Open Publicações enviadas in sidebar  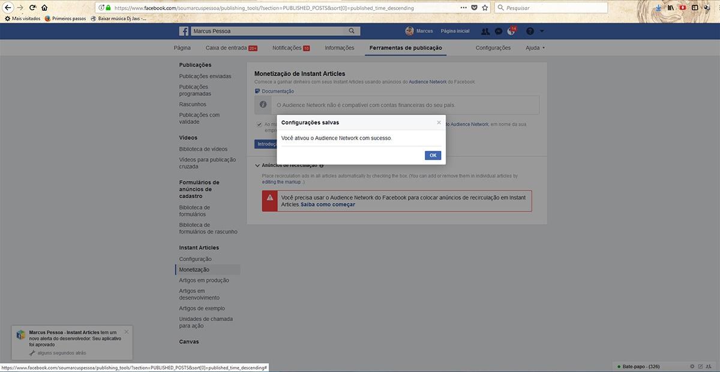tap(205, 76)
